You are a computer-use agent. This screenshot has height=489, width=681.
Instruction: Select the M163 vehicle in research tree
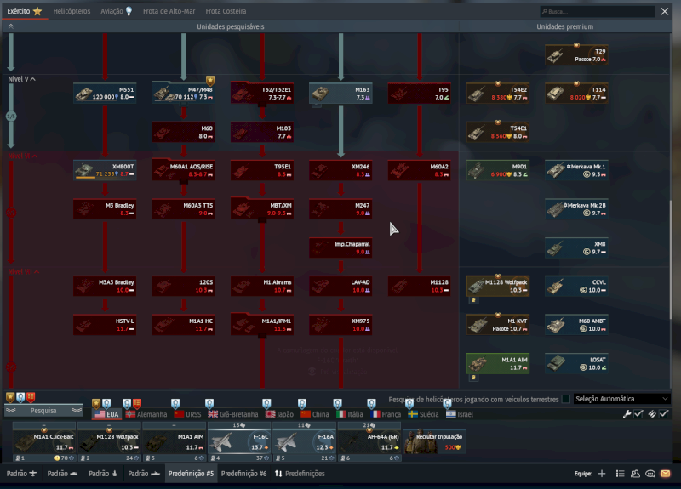[x=340, y=93]
